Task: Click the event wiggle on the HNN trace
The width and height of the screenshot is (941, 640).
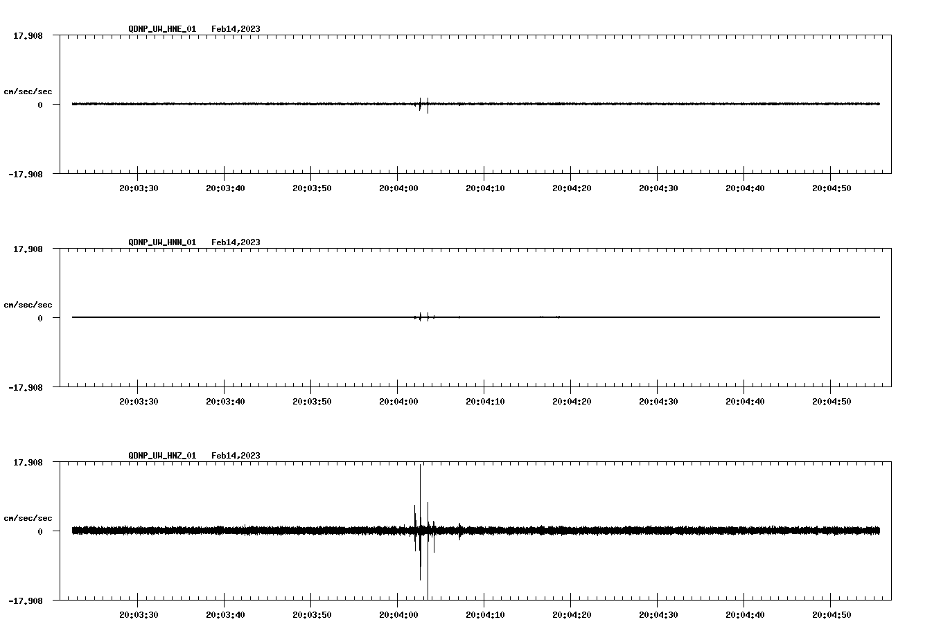Action: [x=423, y=317]
